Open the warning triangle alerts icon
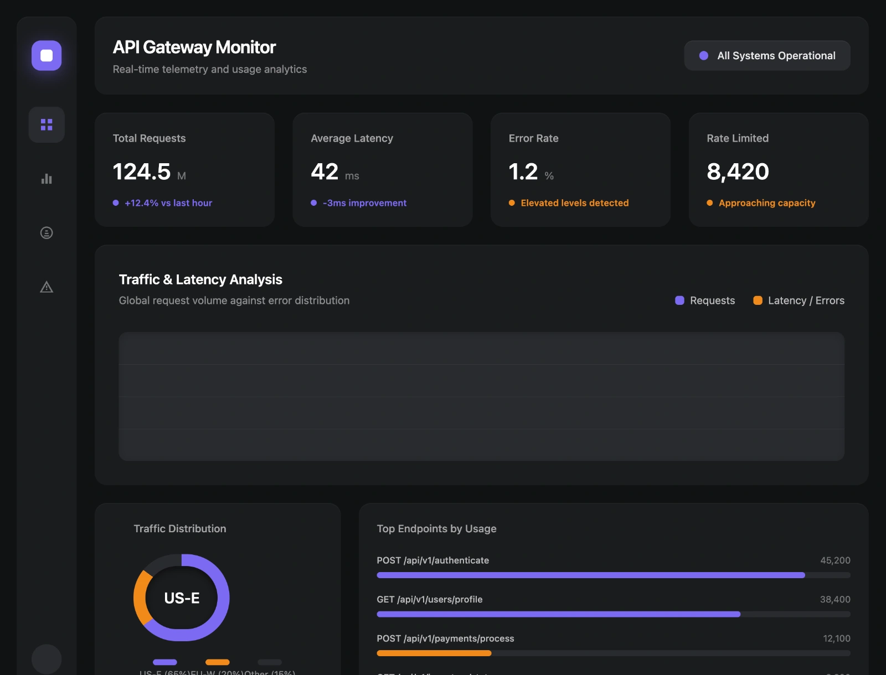Screen dimensions: 886x675 pos(47,287)
